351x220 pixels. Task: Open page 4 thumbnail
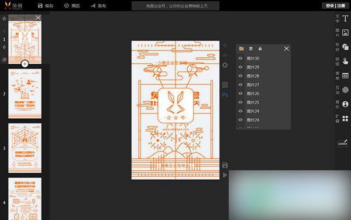coord(25,199)
